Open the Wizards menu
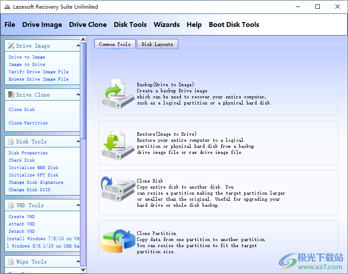Image resolution: width=348 pixels, height=274 pixels. point(167,25)
